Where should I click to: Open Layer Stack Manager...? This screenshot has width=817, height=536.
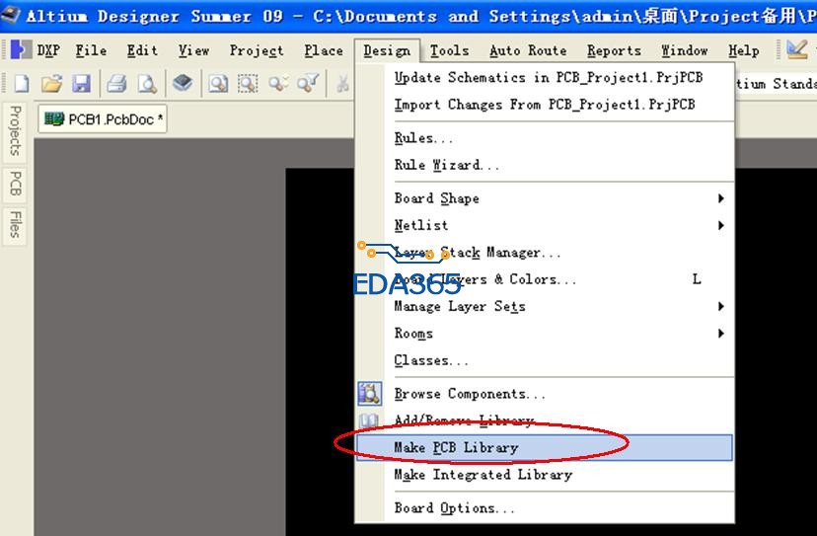click(x=545, y=253)
